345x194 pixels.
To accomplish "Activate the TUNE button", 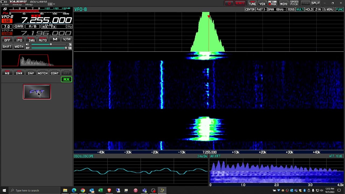I will [252, 3].
